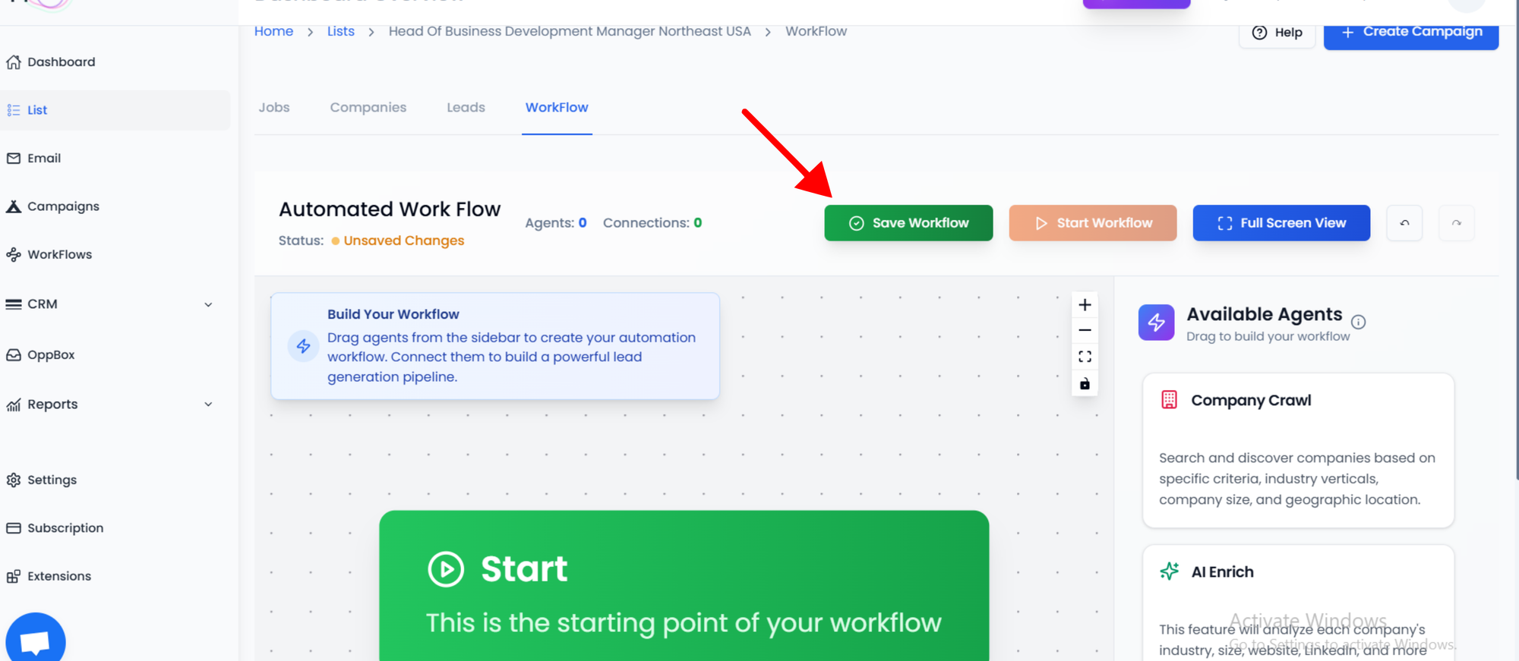The image size is (1519, 661).
Task: Click the redo arrow button
Action: (1456, 223)
